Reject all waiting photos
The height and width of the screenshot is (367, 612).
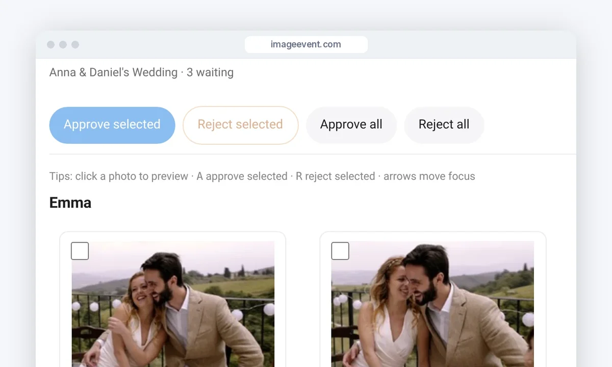point(444,125)
